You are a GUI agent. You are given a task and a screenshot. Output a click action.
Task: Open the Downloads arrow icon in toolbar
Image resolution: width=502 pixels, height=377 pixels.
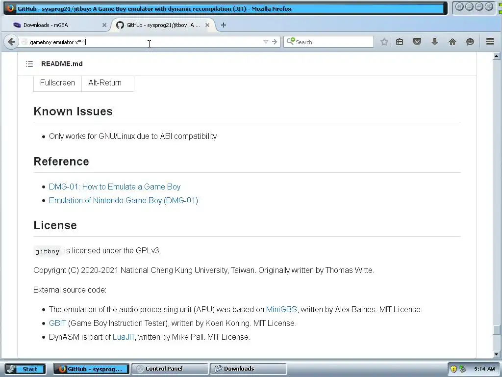point(435,42)
